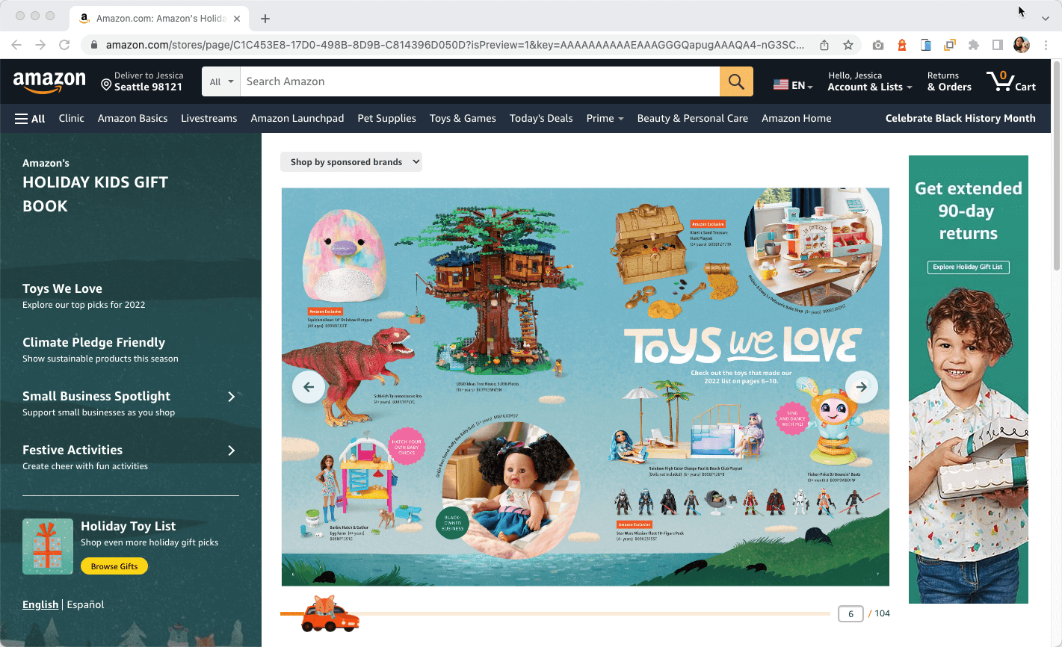Switch language to Español

(x=86, y=604)
